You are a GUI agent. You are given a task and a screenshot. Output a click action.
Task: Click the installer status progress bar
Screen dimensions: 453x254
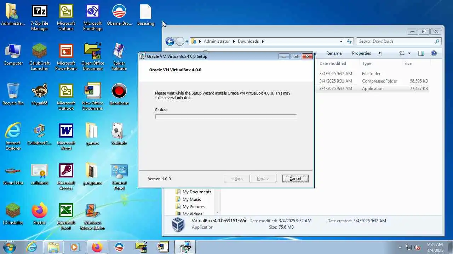[226, 116]
